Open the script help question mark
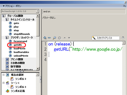 123,38
